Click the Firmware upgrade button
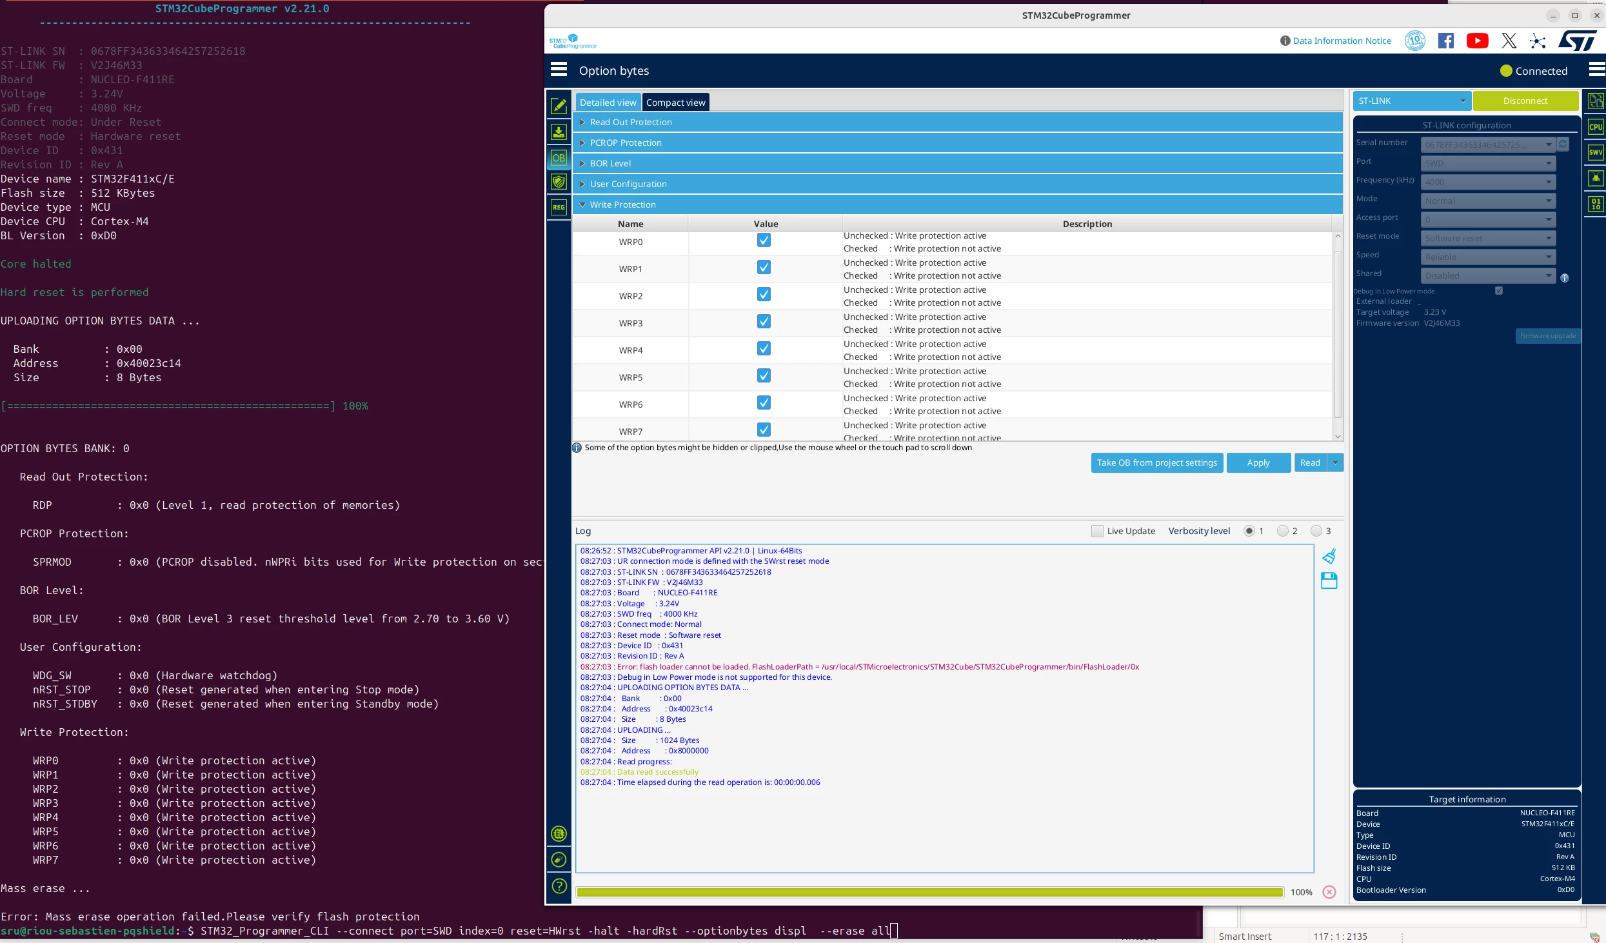The width and height of the screenshot is (1606, 943). tap(1547, 336)
